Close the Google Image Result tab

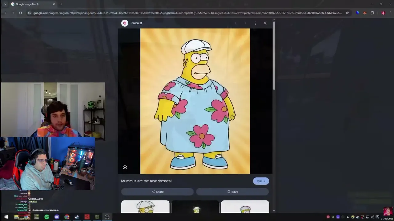54,4
